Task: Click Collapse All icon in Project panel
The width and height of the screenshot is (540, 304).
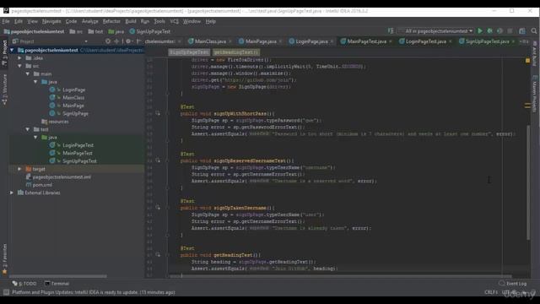Action: pos(116,41)
